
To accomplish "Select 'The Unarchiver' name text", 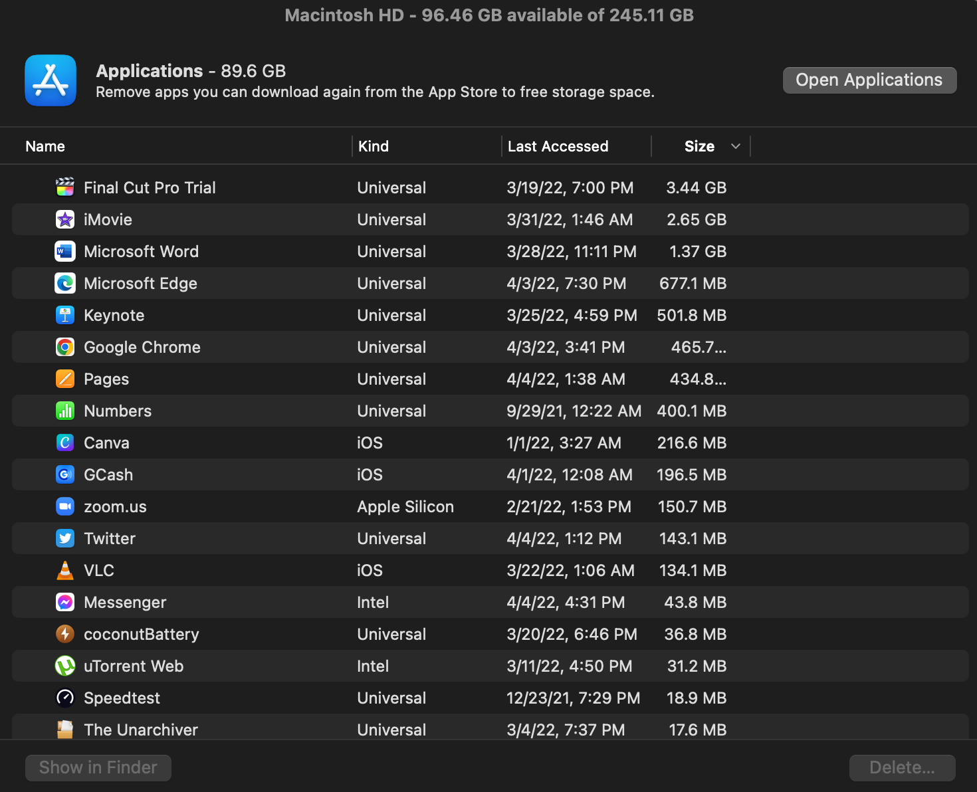I will (141, 730).
